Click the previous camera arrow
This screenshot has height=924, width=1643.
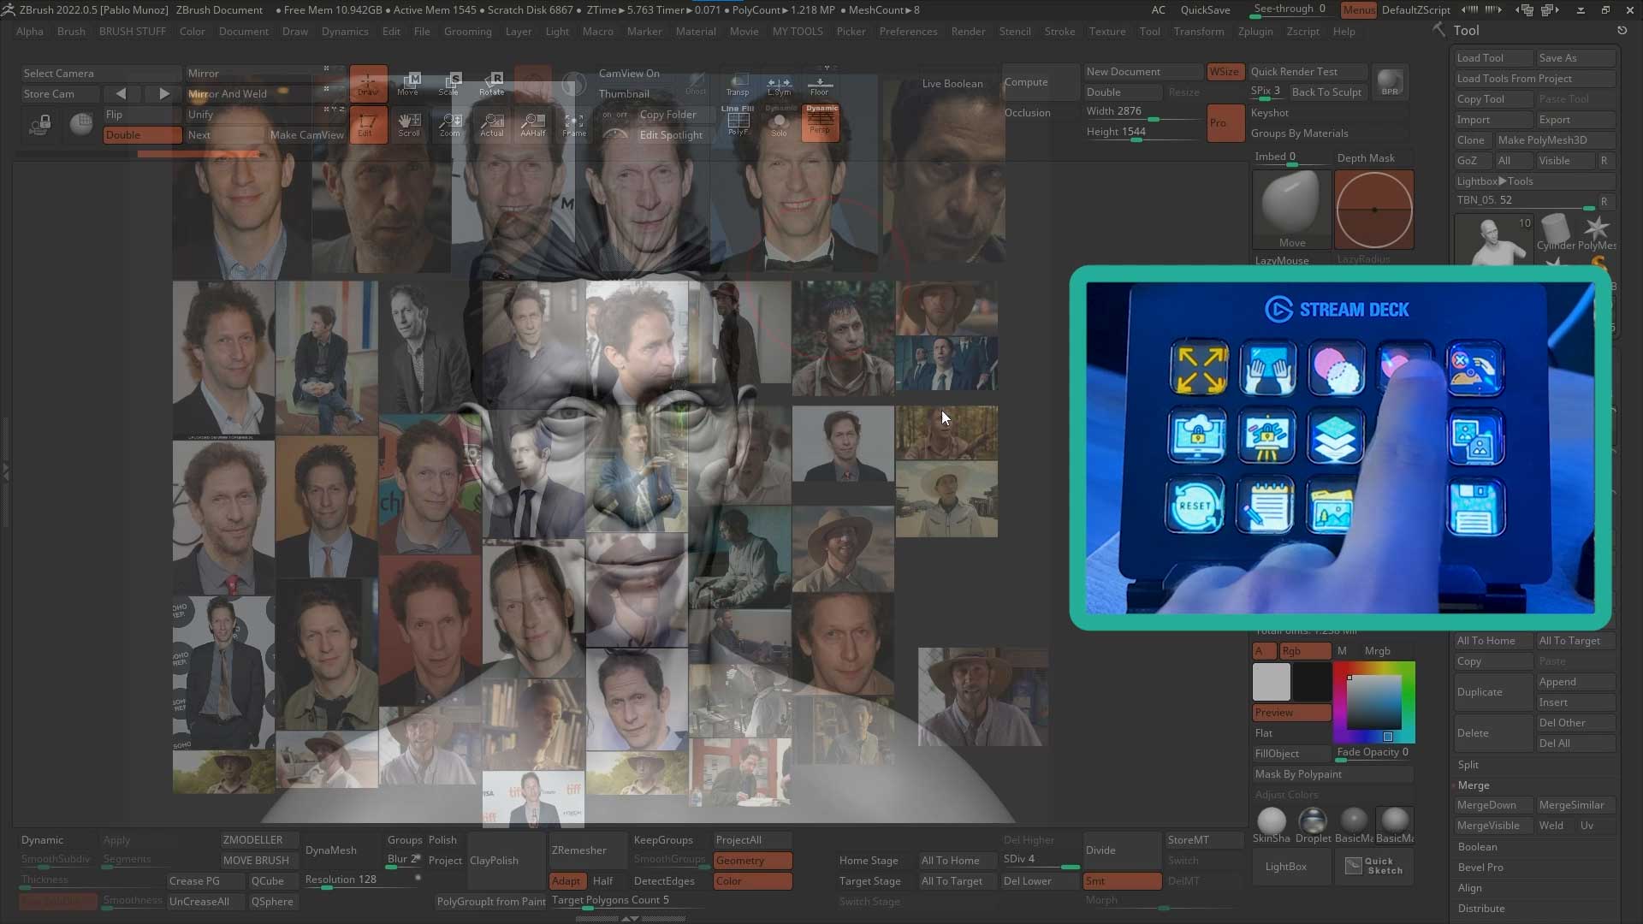(121, 94)
